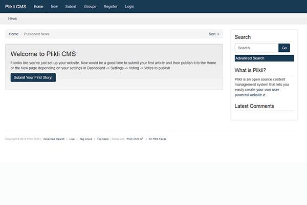This screenshot has width=307, height=205.
Task: Open the Home navigation item
Action: pyautogui.click(x=38, y=7)
